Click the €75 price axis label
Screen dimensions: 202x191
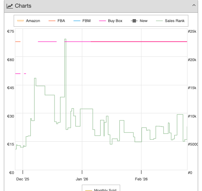coord(11,31)
